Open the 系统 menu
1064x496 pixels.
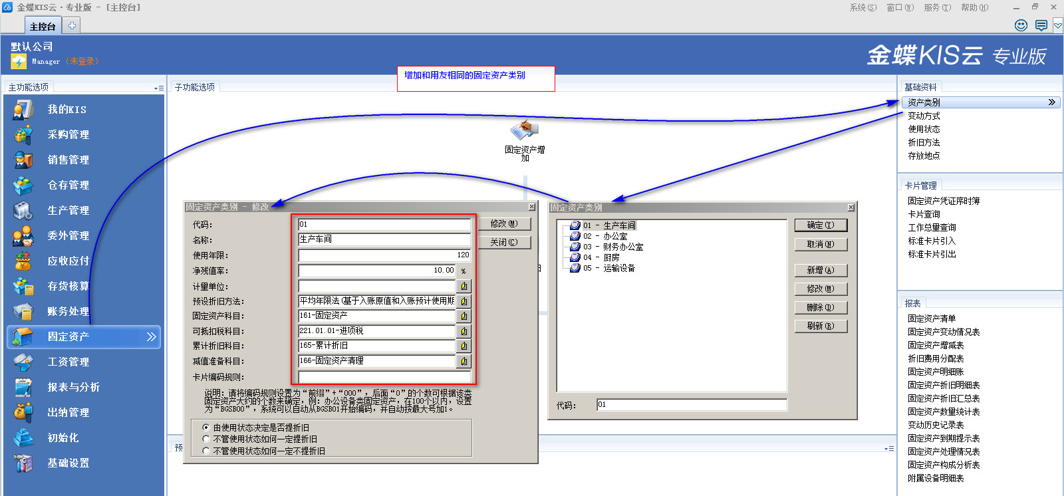tap(863, 7)
